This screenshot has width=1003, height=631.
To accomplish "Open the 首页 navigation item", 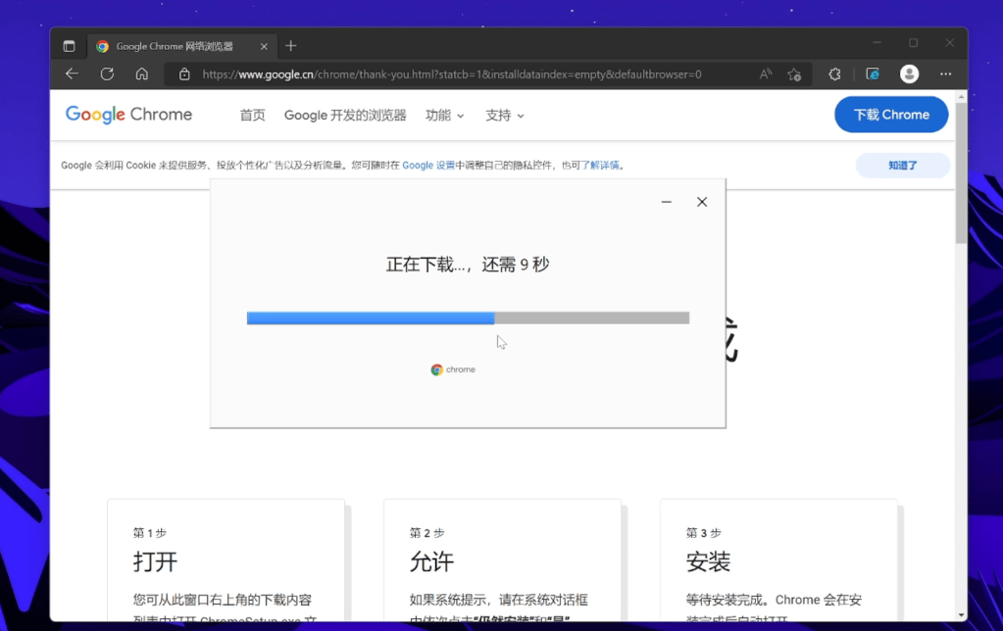I will coord(252,115).
